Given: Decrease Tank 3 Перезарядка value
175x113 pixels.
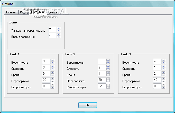Looking at the screenshot, I should (163, 81).
